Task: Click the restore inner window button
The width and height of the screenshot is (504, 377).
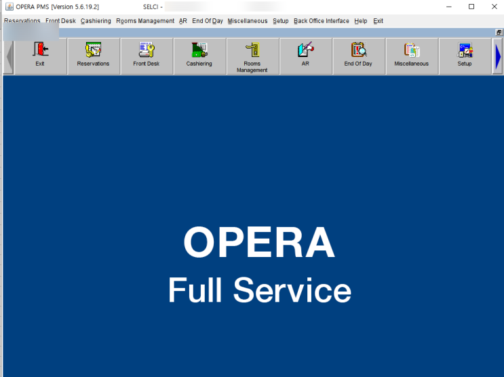Action: click(x=499, y=32)
